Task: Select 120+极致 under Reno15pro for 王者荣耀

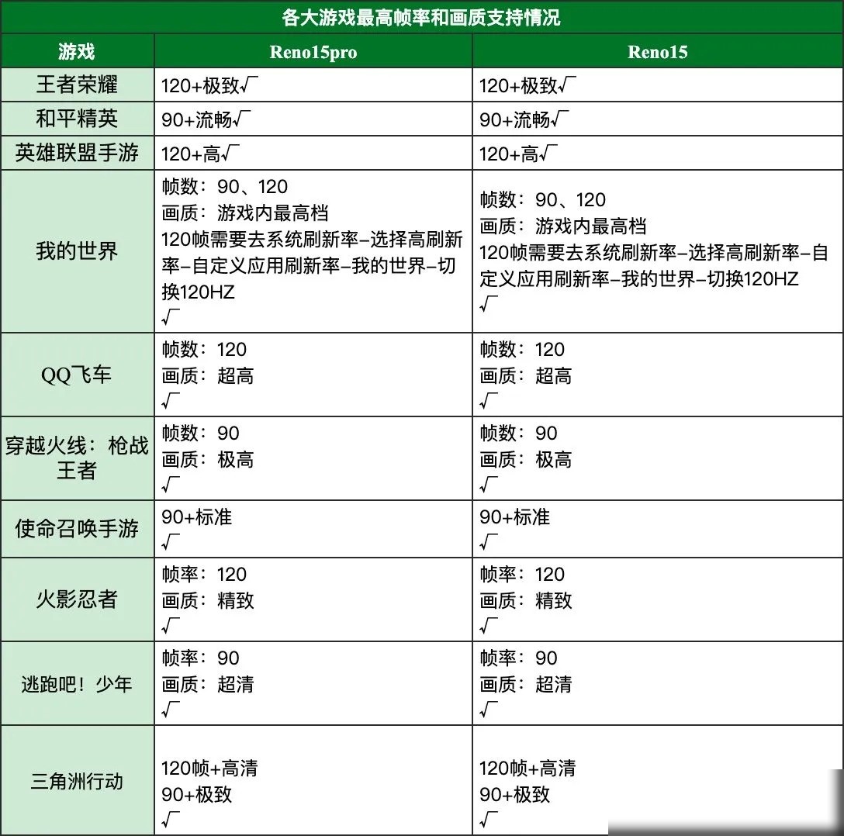Action: [200, 85]
